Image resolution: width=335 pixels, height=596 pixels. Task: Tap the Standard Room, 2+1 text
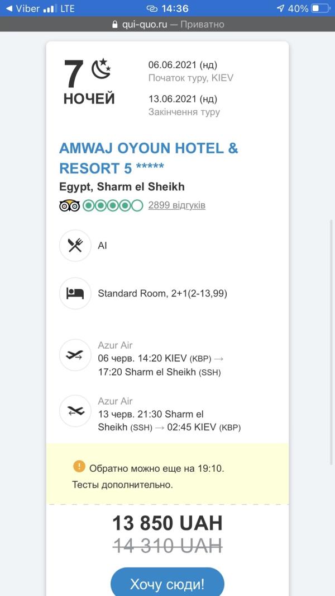coord(162,293)
